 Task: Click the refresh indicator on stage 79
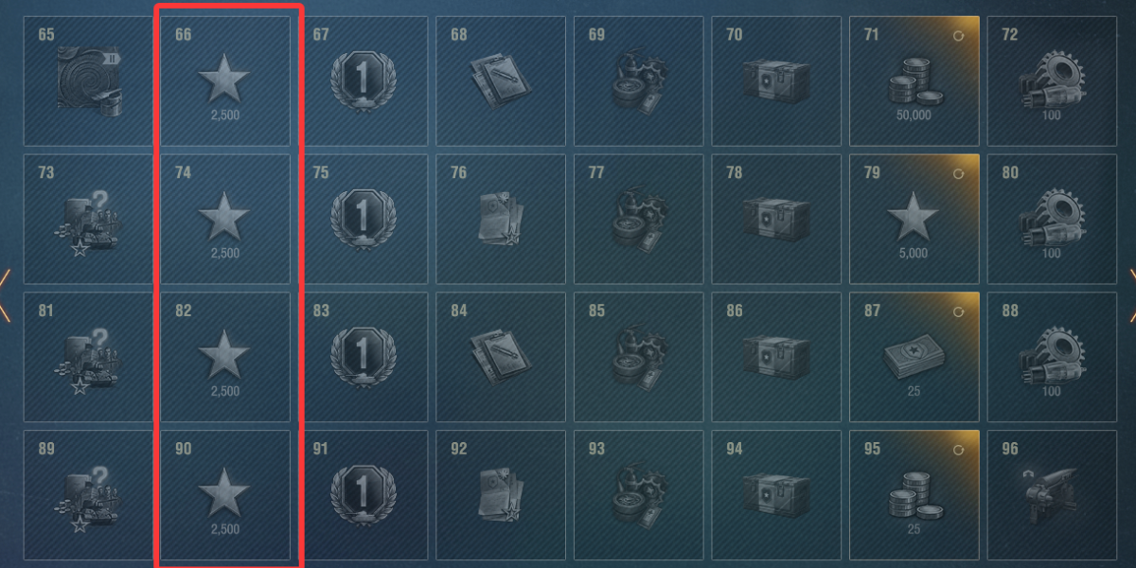(960, 173)
